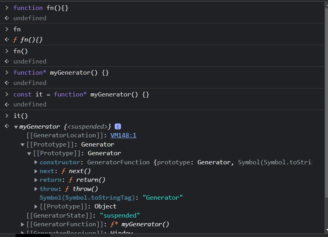328x237 pixels.
Task: Expand the [[Prototype]]: Object entry
Action: pos(36,206)
